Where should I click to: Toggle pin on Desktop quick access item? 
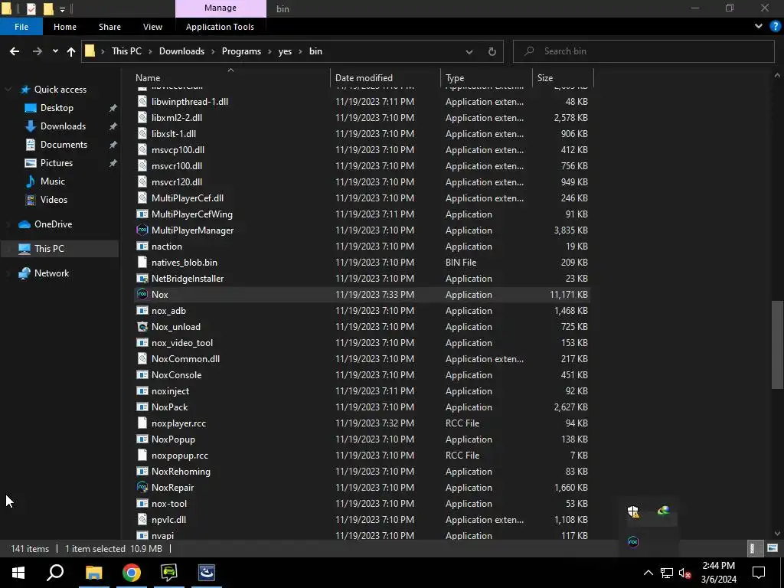click(x=113, y=108)
